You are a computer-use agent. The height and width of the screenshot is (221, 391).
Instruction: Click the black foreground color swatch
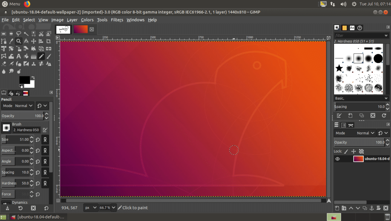24,80
